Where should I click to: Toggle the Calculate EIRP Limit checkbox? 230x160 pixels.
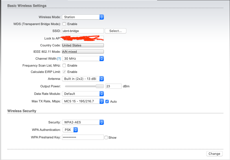point(64,72)
